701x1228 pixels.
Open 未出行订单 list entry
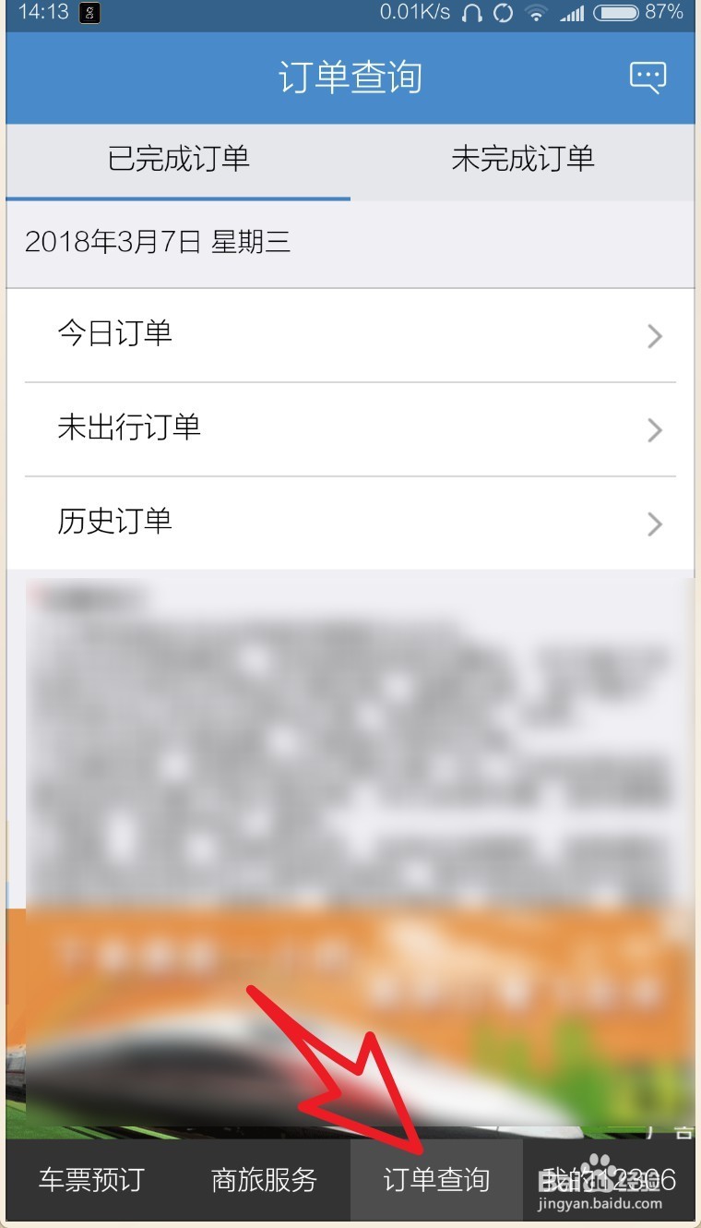(350, 429)
